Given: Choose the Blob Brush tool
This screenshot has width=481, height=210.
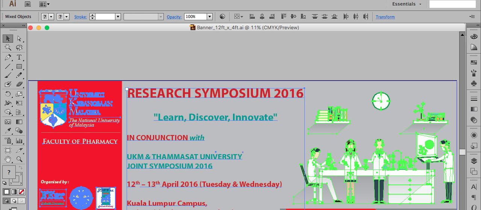Looking at the screenshot, I should (x=8, y=84).
